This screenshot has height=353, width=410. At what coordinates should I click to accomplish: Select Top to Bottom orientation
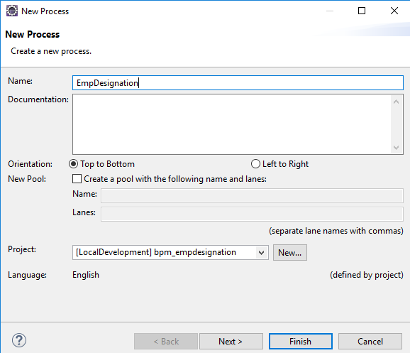point(73,164)
